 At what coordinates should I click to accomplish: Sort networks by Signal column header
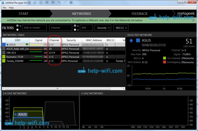(x=39, y=40)
